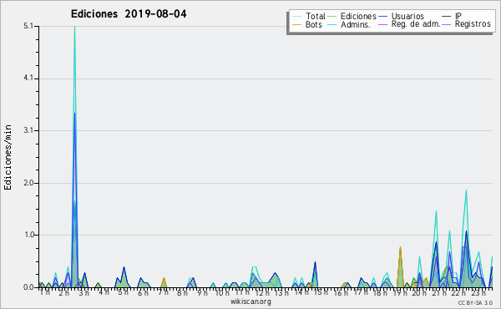This screenshot has height=309, width=501.
Task: Click the 'Bots' legend label
Action: pos(313,24)
